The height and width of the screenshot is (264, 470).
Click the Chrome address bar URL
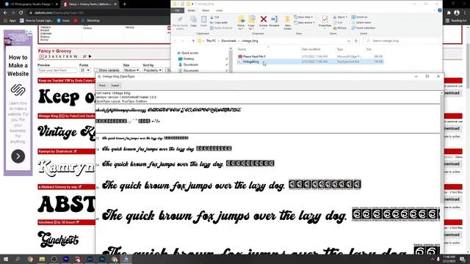[59, 12]
